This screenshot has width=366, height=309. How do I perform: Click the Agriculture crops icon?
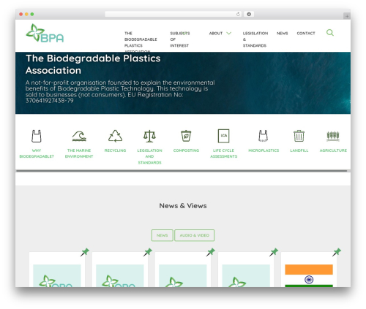click(333, 136)
